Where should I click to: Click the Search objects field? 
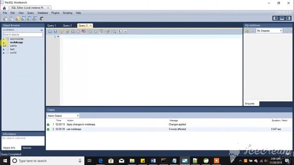point(23,35)
